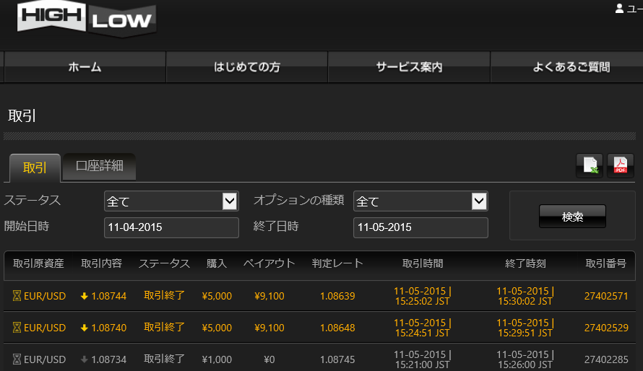Click hourglass icon on trade 27402529

(17, 328)
